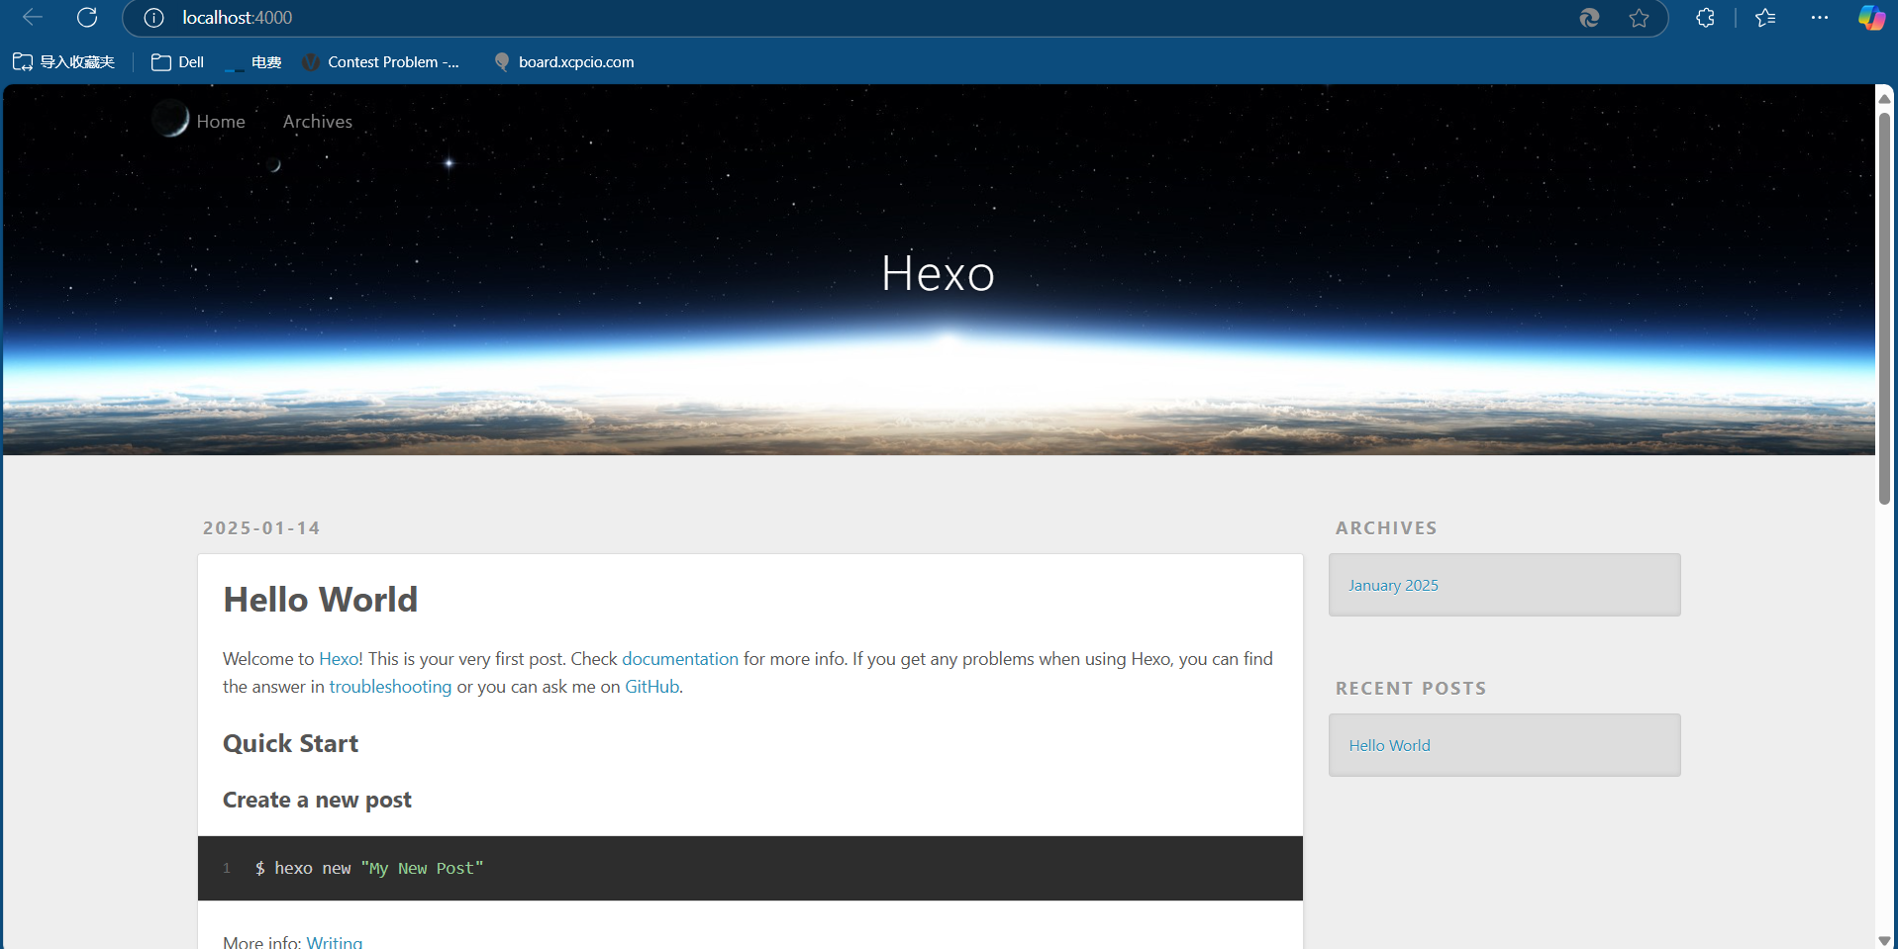Screen dimensions: 1898x949
Task: Click the ARCHIVES widget heading
Action: point(1386,528)
